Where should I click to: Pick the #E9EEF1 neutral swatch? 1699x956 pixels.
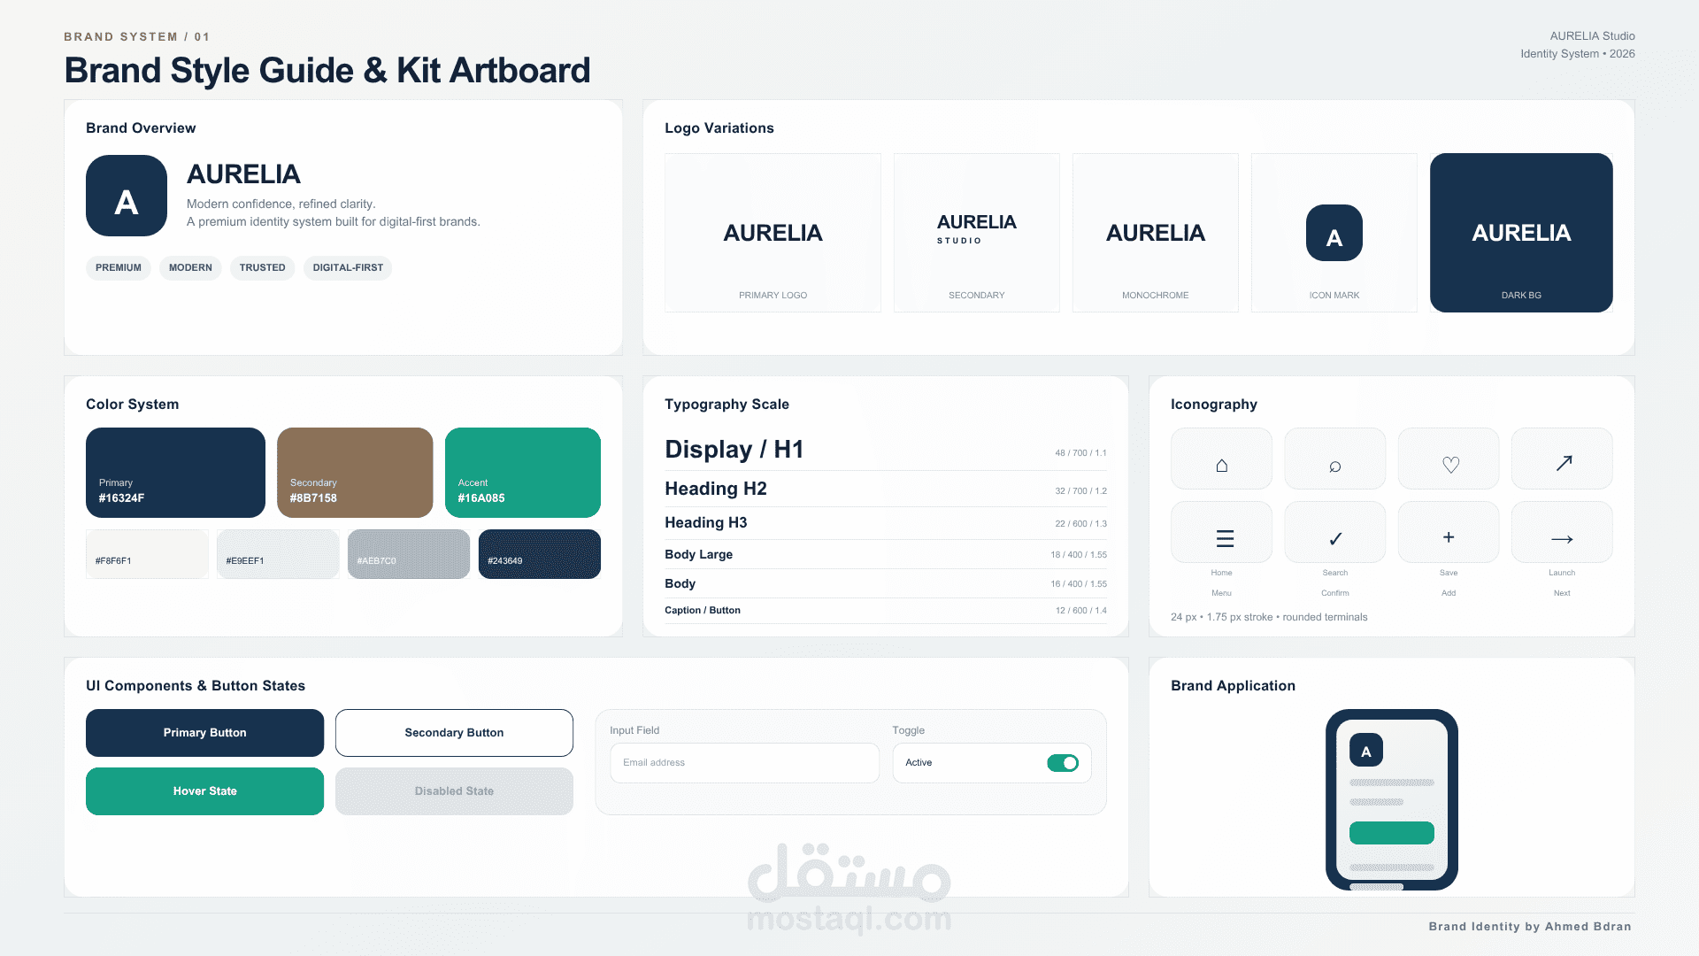tap(278, 554)
